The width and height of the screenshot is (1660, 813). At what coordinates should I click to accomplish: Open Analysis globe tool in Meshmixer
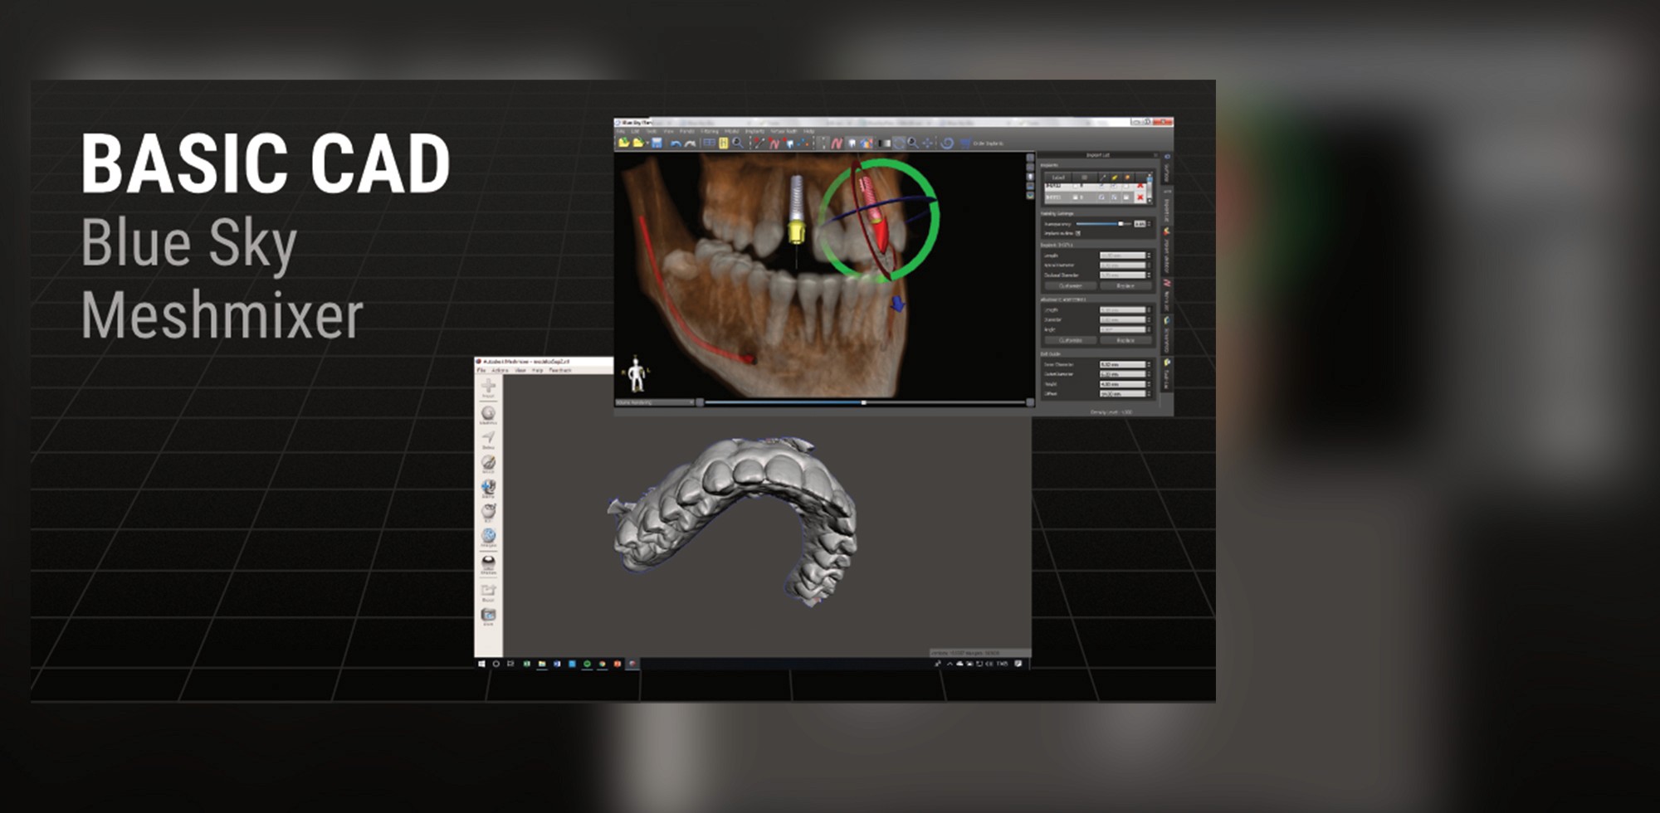488,537
